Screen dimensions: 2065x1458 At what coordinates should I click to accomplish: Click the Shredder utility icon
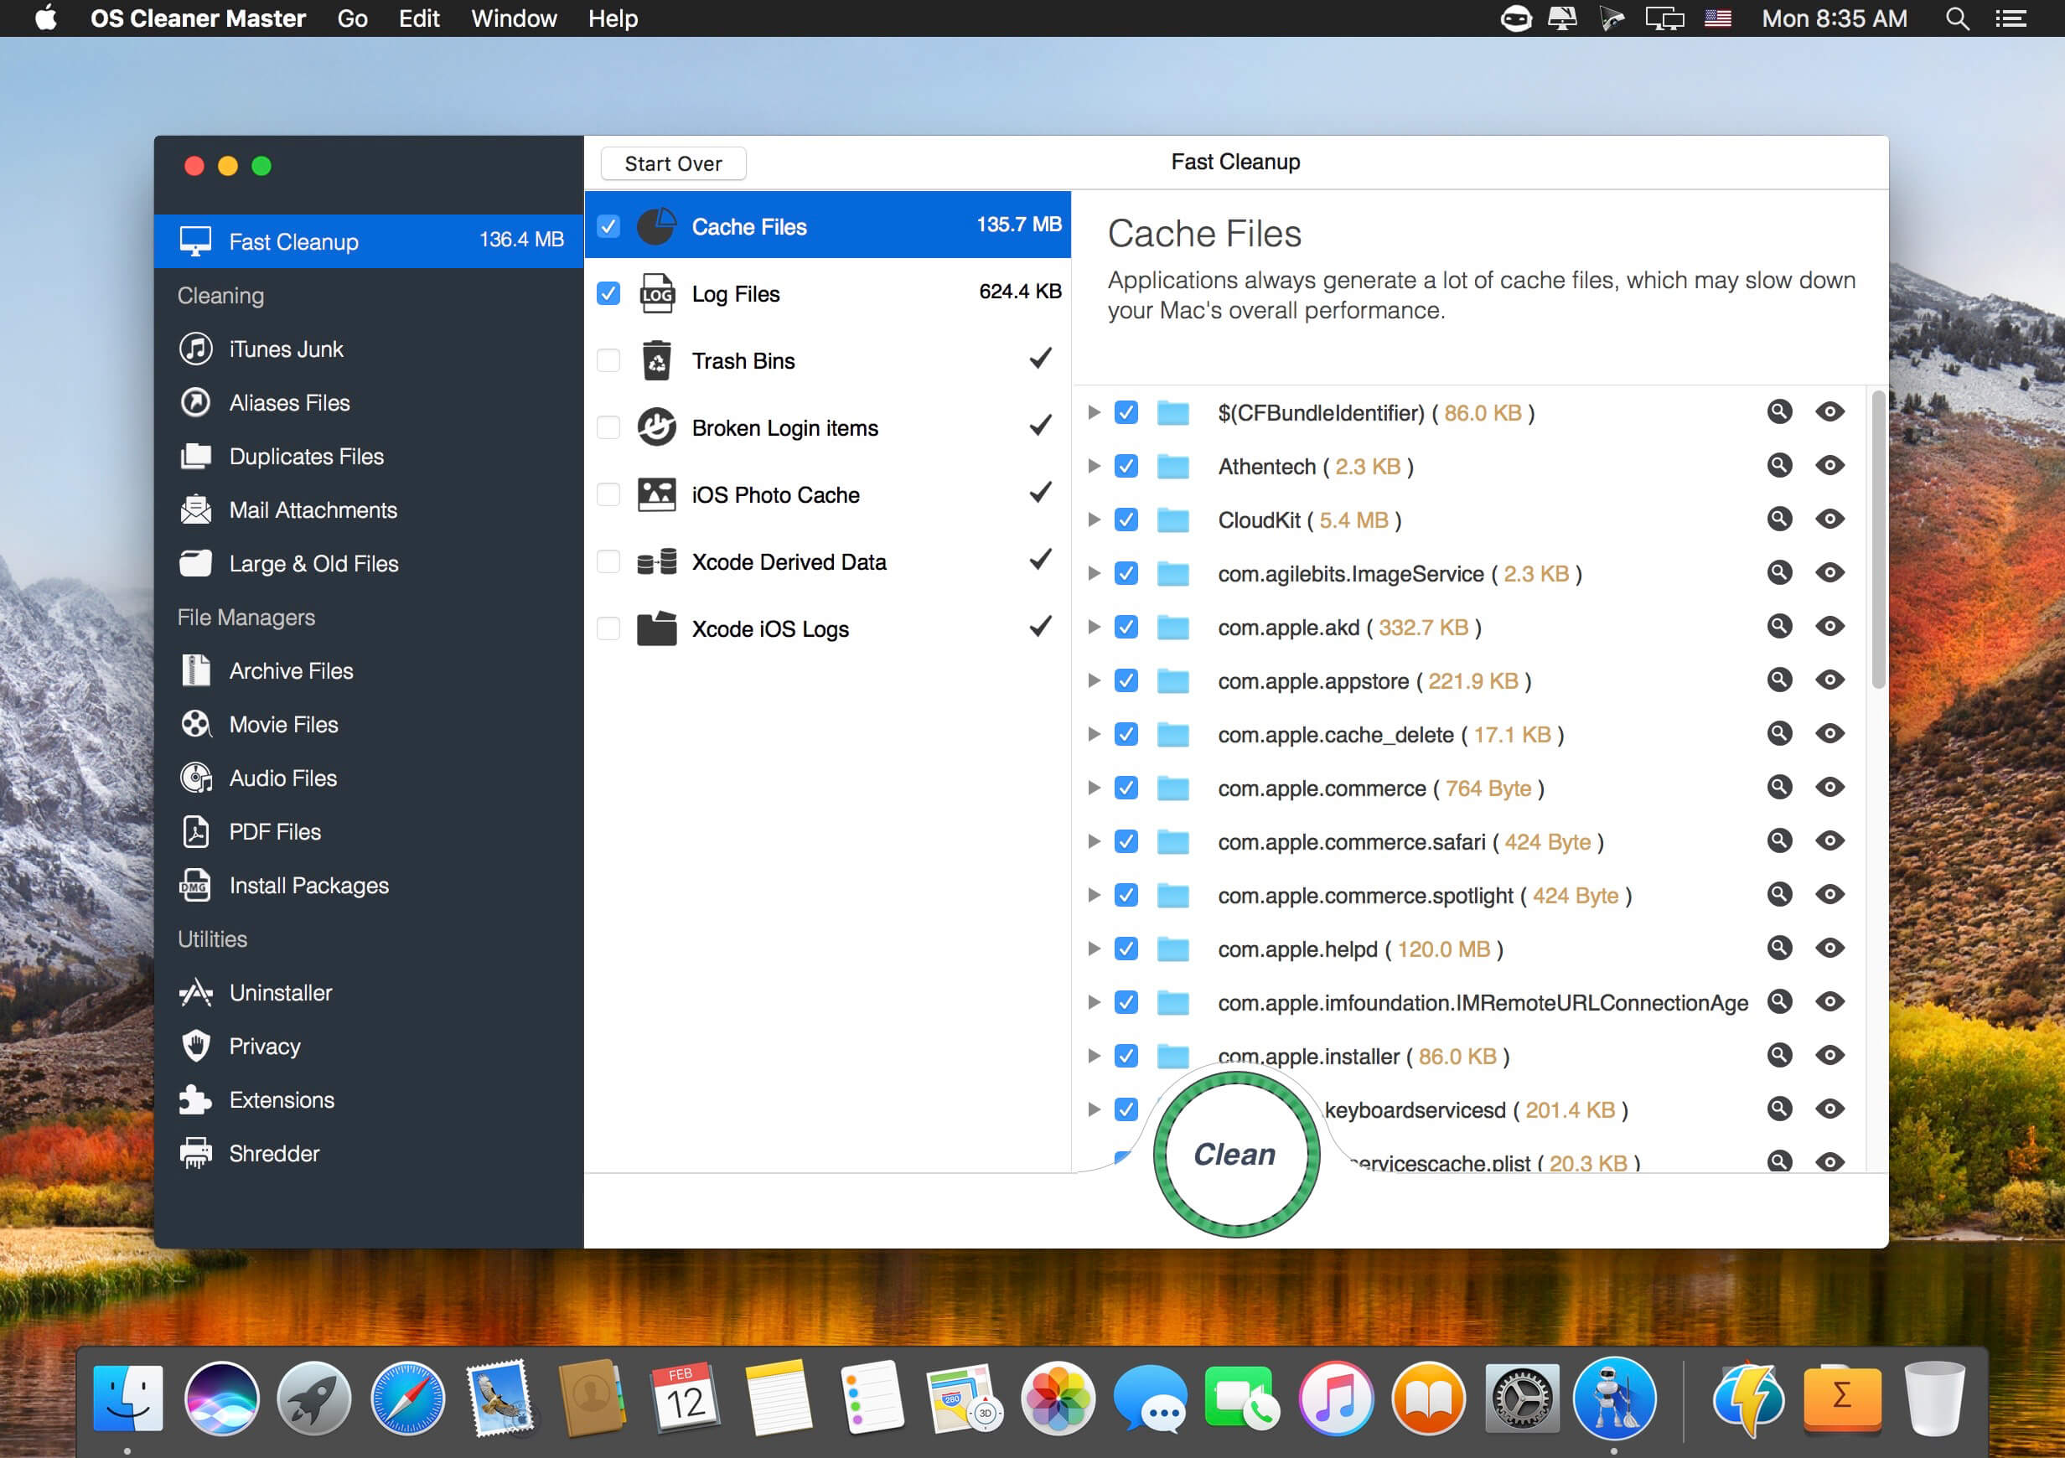197,1155
